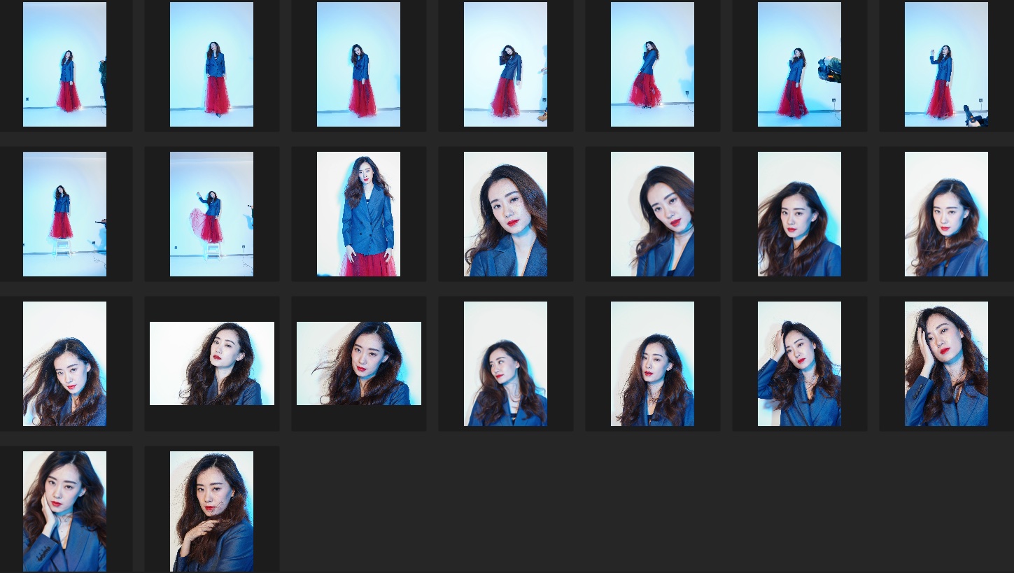Click the first thumbnail in the third row
The height and width of the screenshot is (573, 1014).
coord(64,364)
